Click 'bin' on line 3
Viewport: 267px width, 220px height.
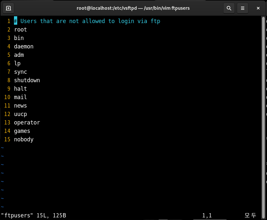click(19, 38)
